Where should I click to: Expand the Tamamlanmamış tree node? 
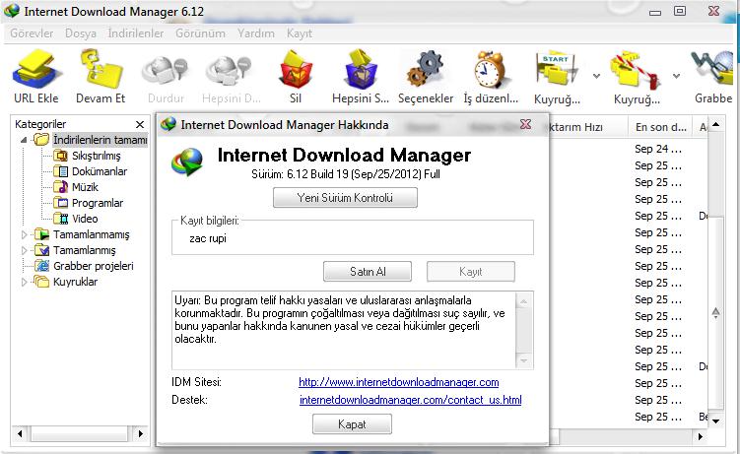(x=24, y=234)
